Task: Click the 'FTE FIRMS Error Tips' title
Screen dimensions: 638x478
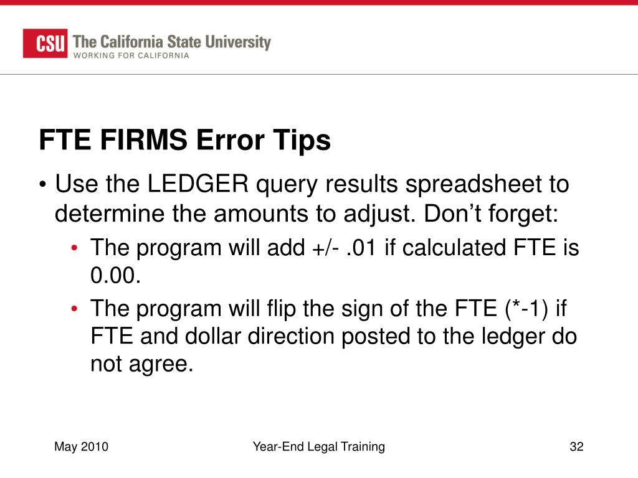Action: click(x=184, y=140)
